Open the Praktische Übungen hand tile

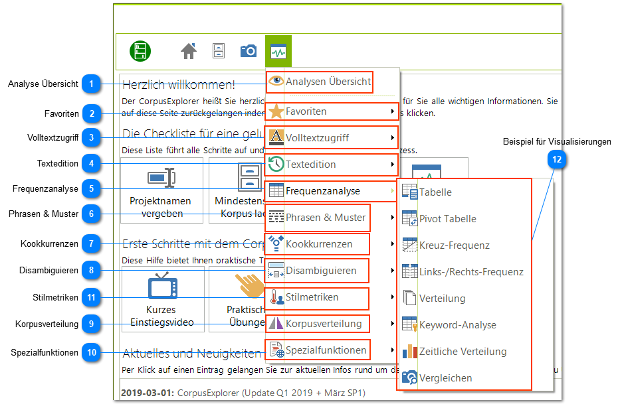coord(237,299)
